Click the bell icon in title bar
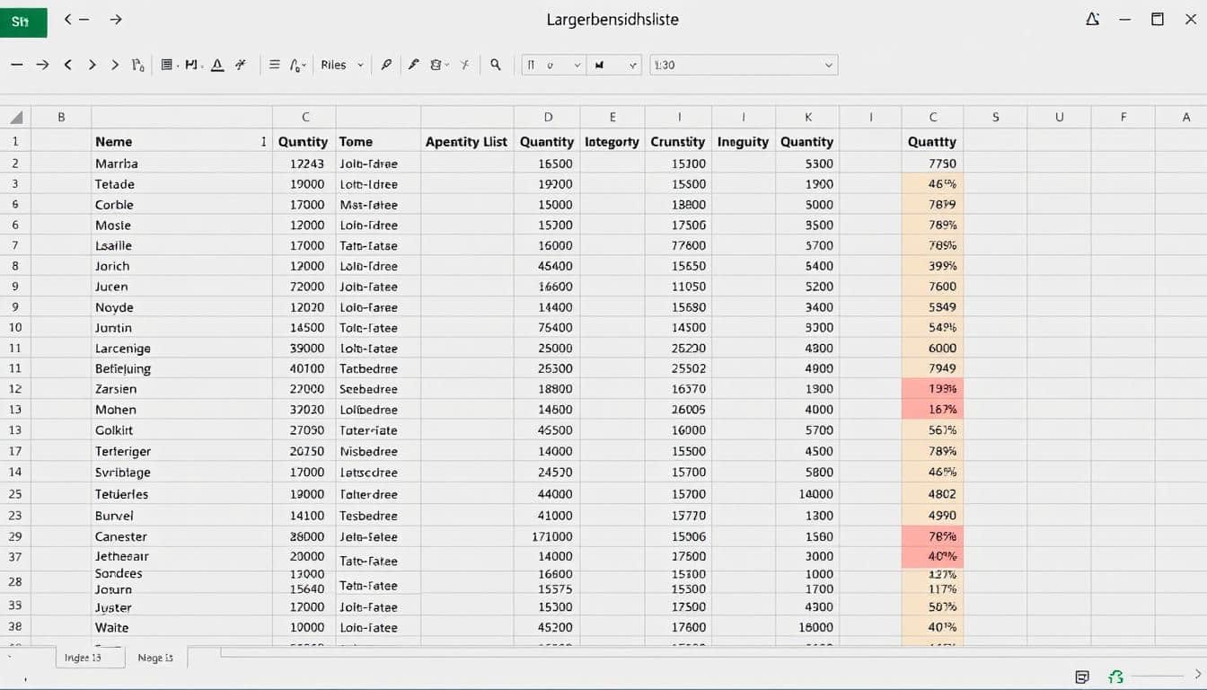Image resolution: width=1207 pixels, height=690 pixels. coord(1092,20)
